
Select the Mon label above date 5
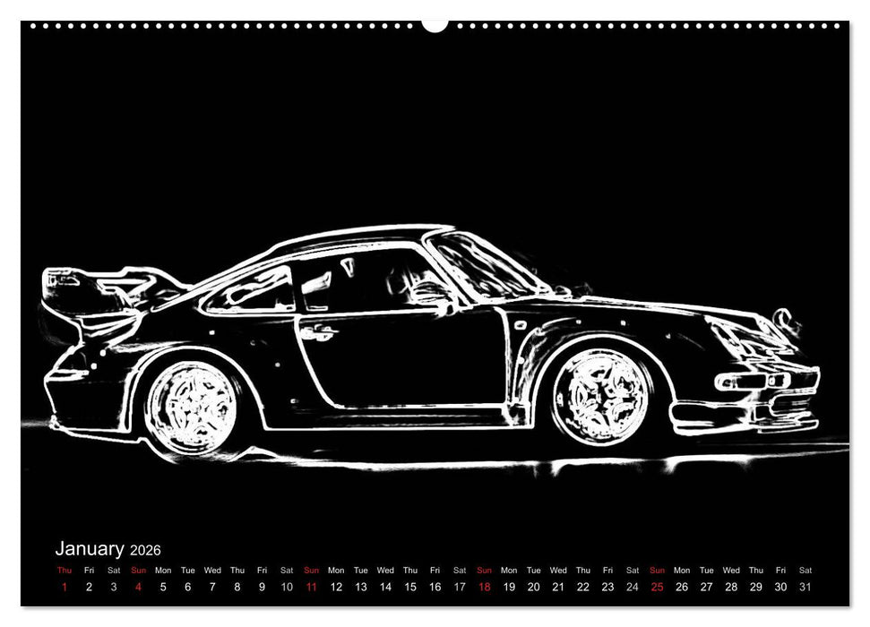165,570
